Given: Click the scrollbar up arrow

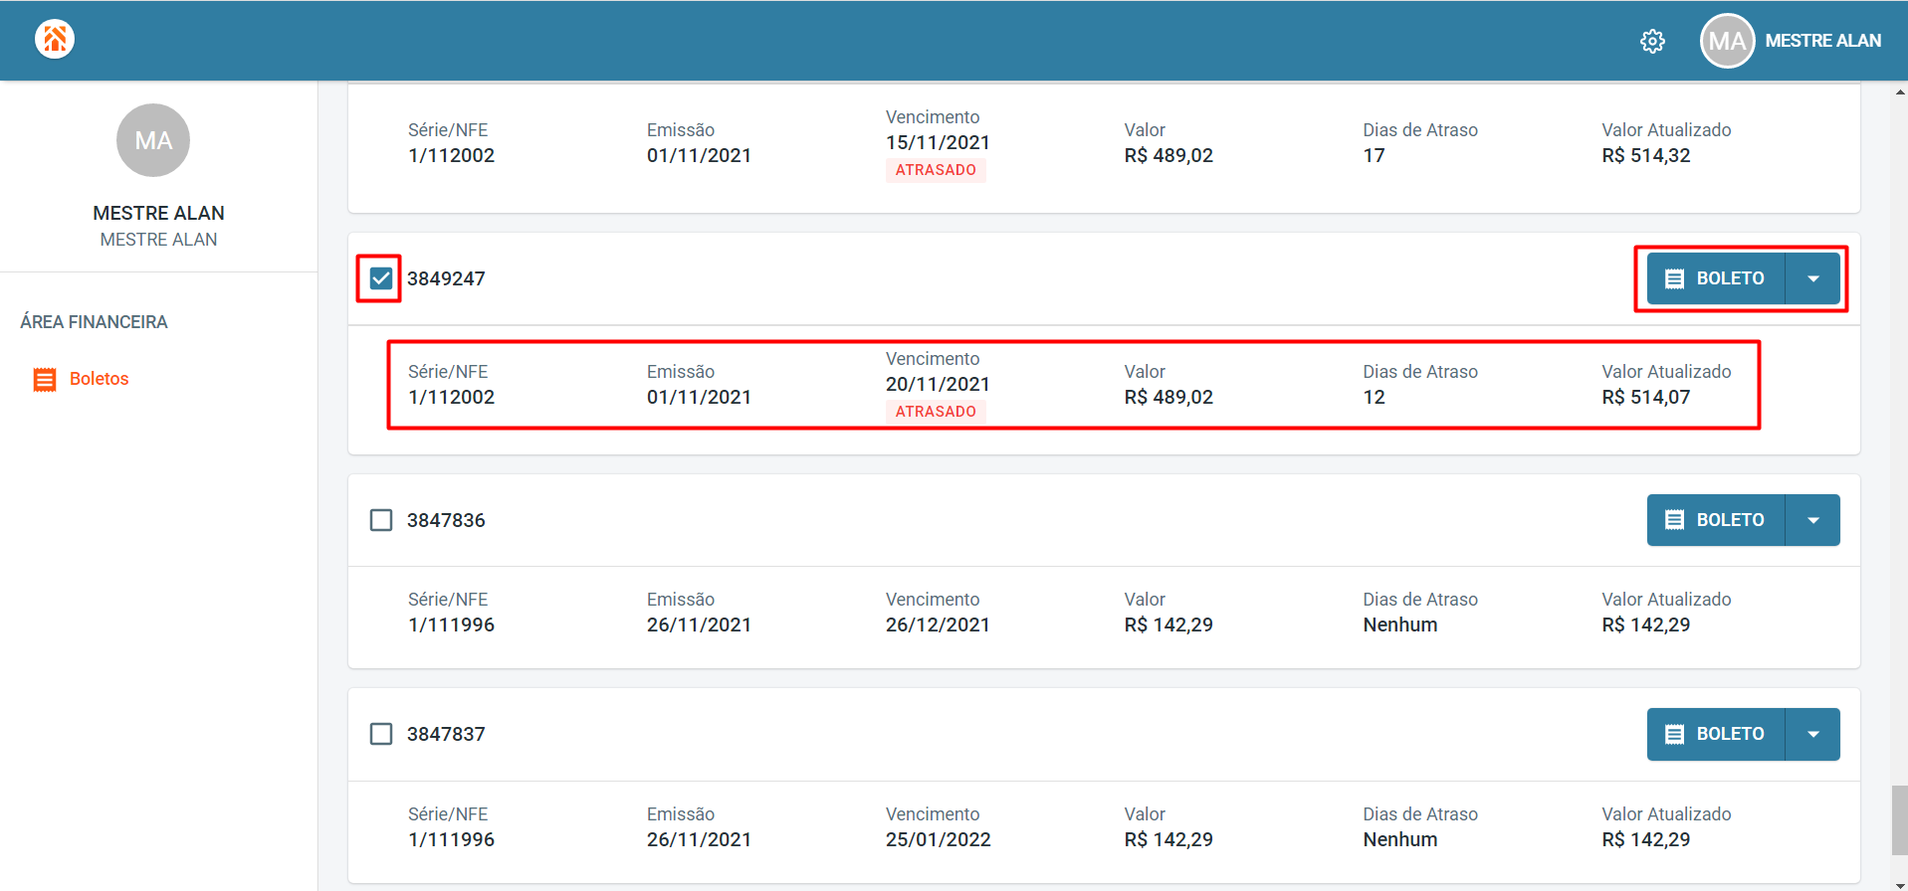Looking at the screenshot, I should tap(1899, 92).
